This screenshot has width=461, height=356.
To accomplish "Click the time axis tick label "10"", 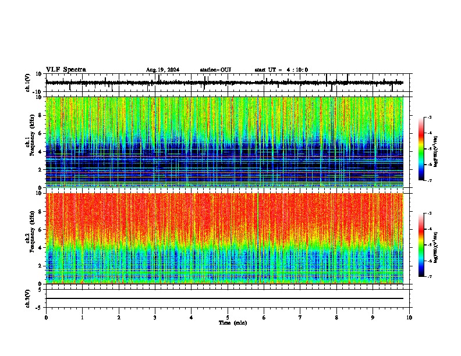I will pyautogui.click(x=409, y=318).
